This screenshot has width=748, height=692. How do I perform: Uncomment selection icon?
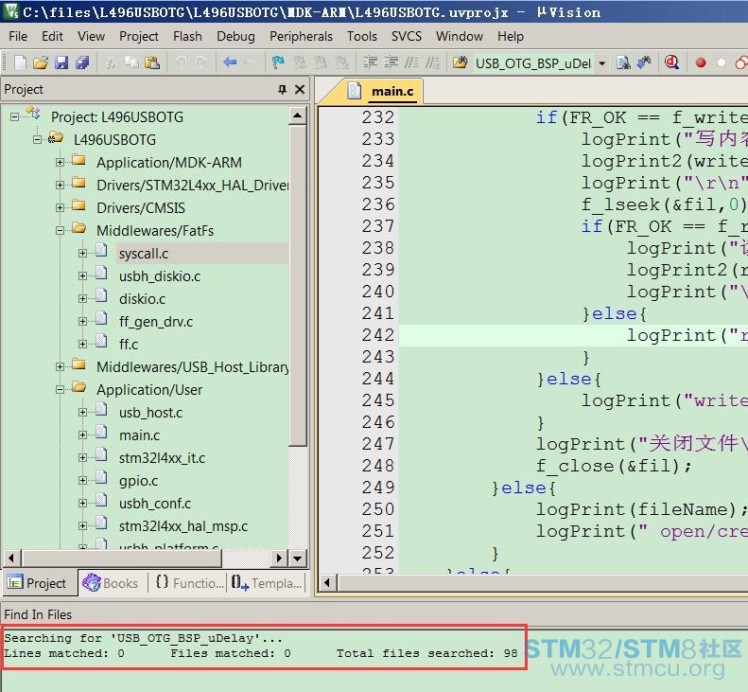tap(432, 62)
